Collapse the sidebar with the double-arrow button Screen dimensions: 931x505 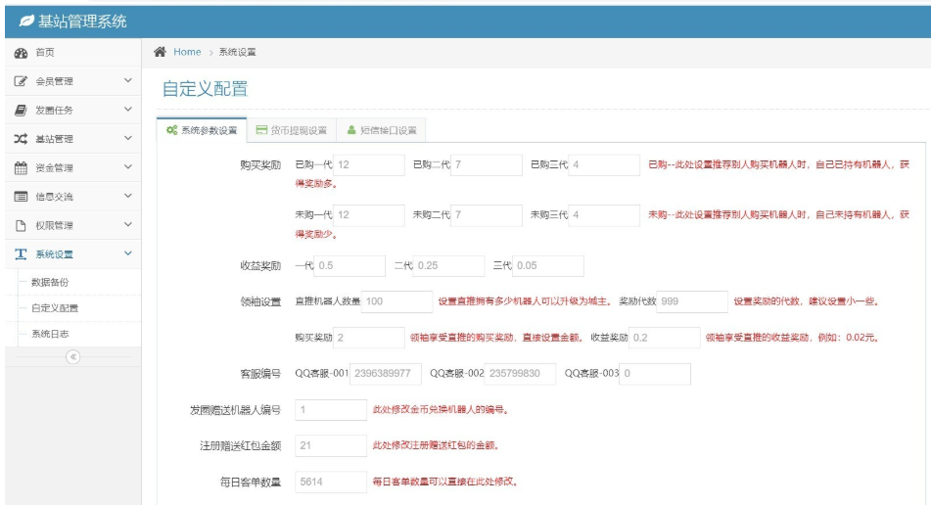click(71, 358)
